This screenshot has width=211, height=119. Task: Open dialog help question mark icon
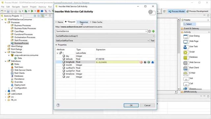pyautogui.click(x=58, y=105)
